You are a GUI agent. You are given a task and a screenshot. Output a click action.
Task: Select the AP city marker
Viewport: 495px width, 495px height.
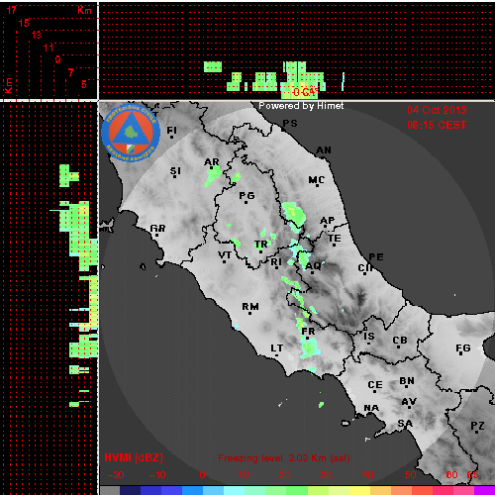coord(327,221)
